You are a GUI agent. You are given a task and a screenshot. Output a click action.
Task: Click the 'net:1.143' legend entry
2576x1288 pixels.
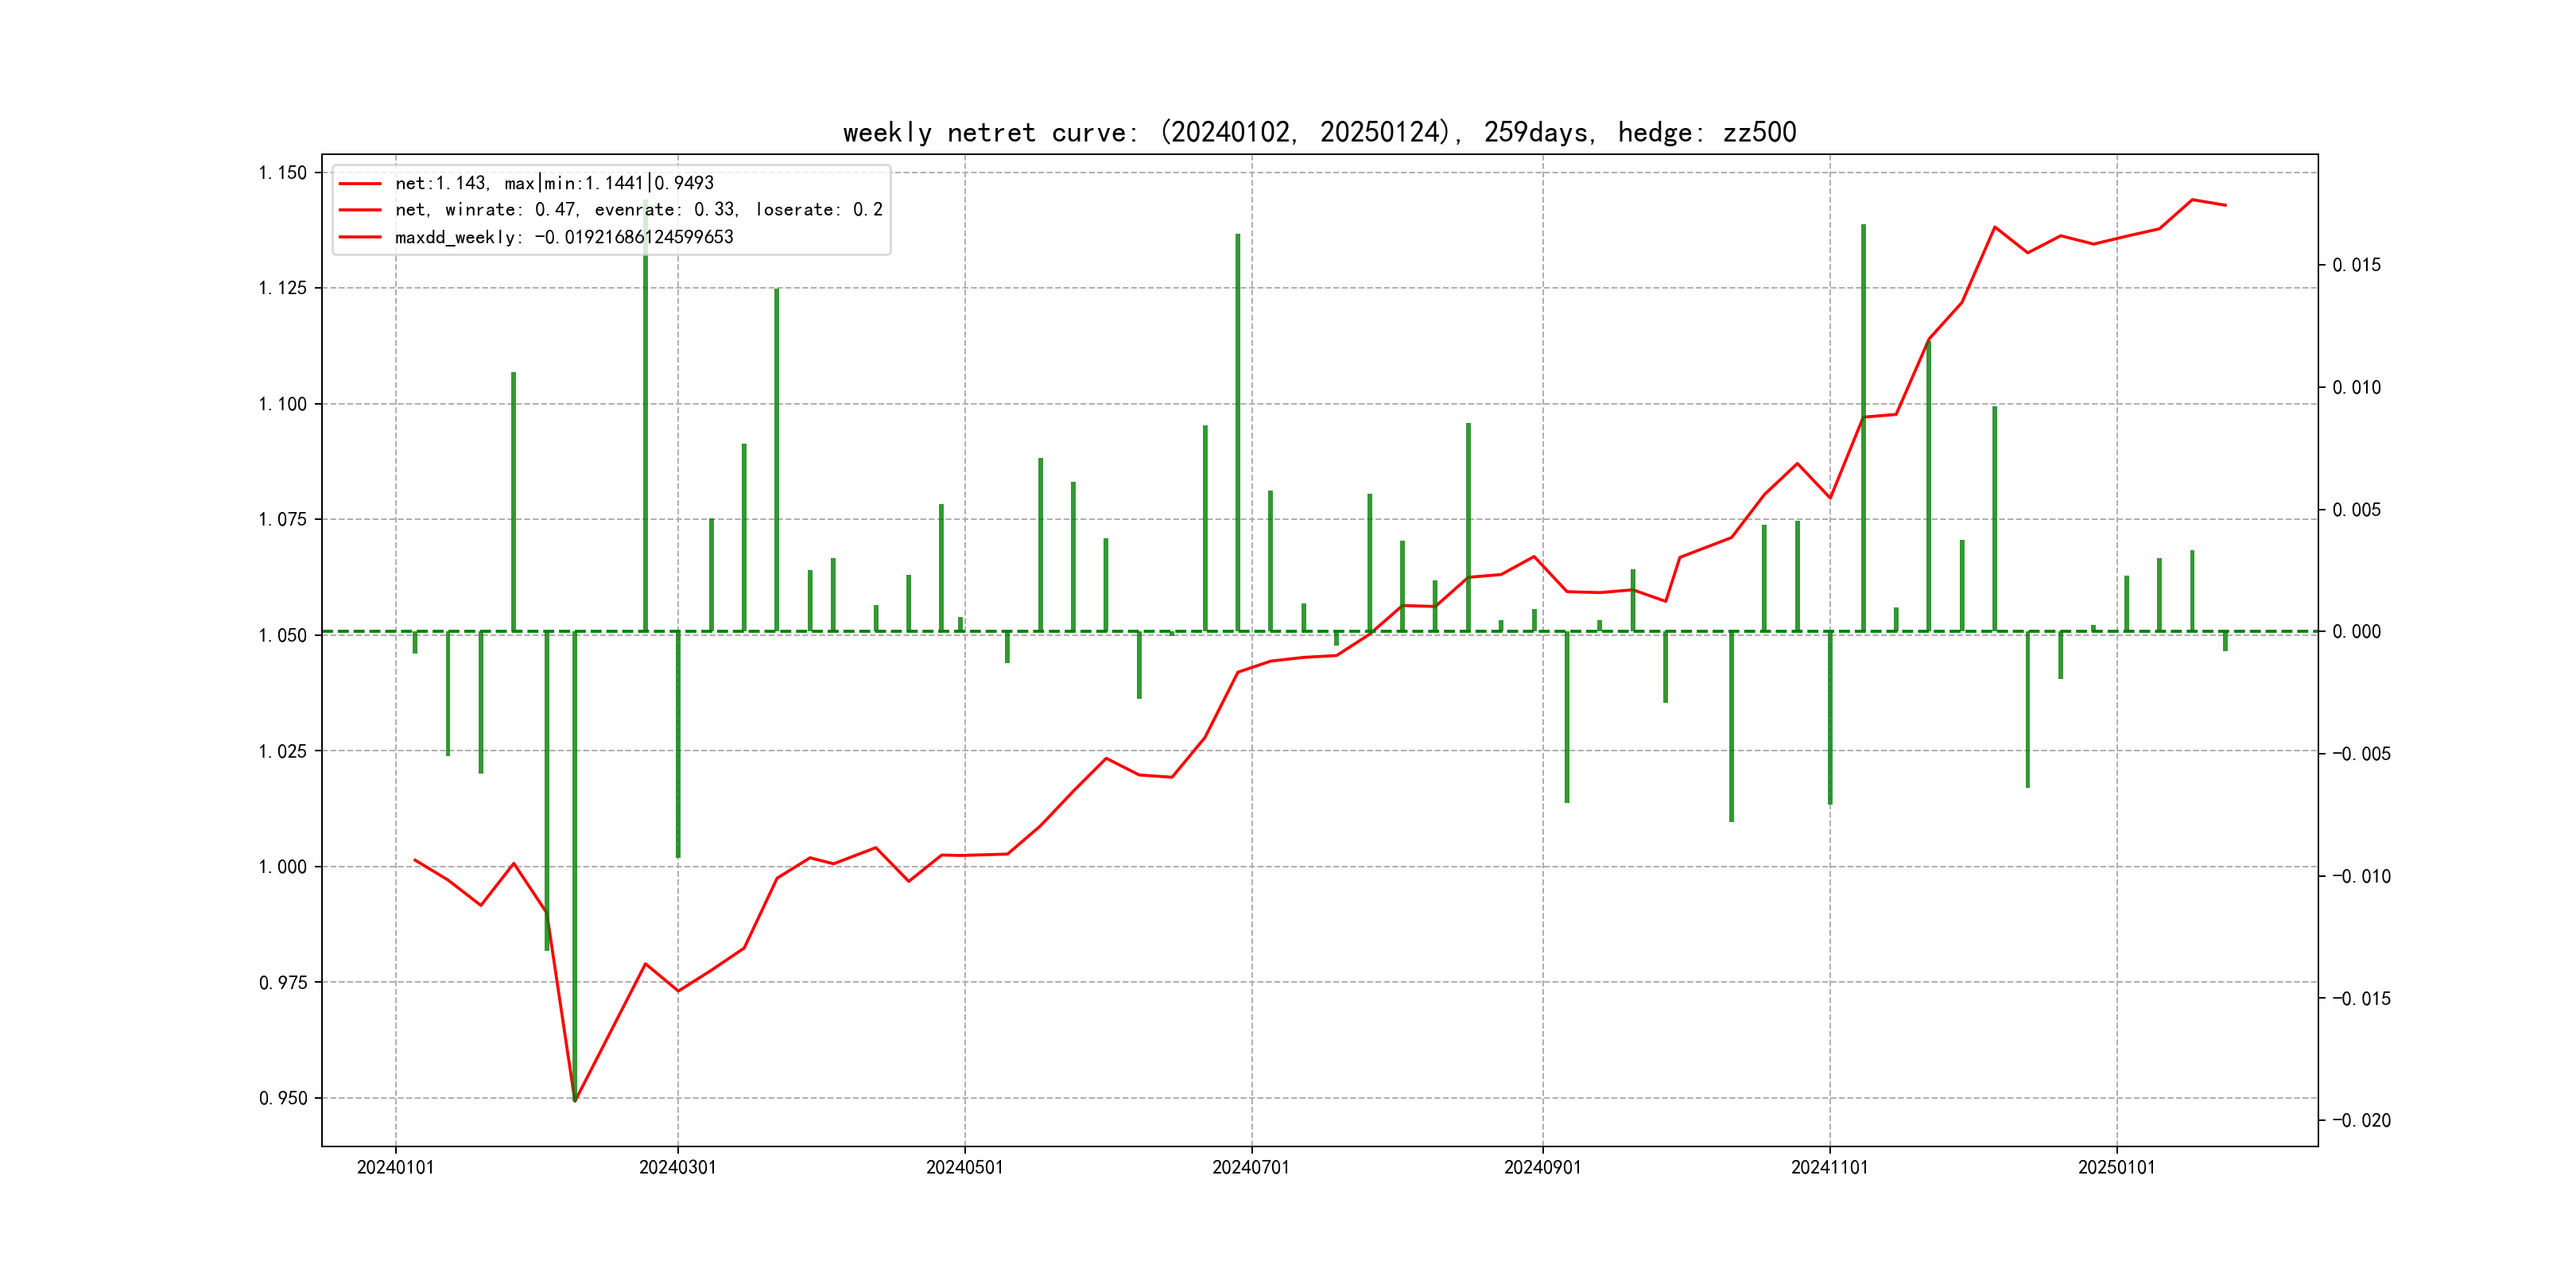tap(553, 183)
